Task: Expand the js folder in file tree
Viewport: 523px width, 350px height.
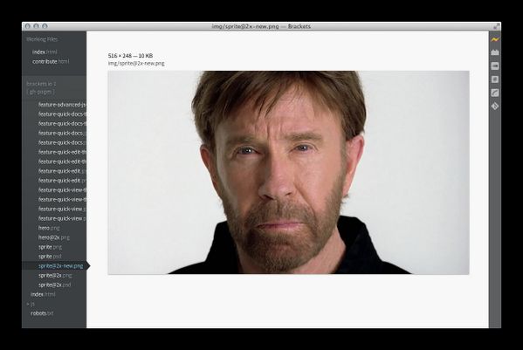Action: pos(31,304)
